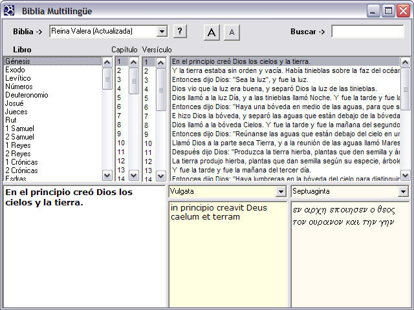Select verse line 'Y la tierra estaba sin orden'

tap(285, 70)
